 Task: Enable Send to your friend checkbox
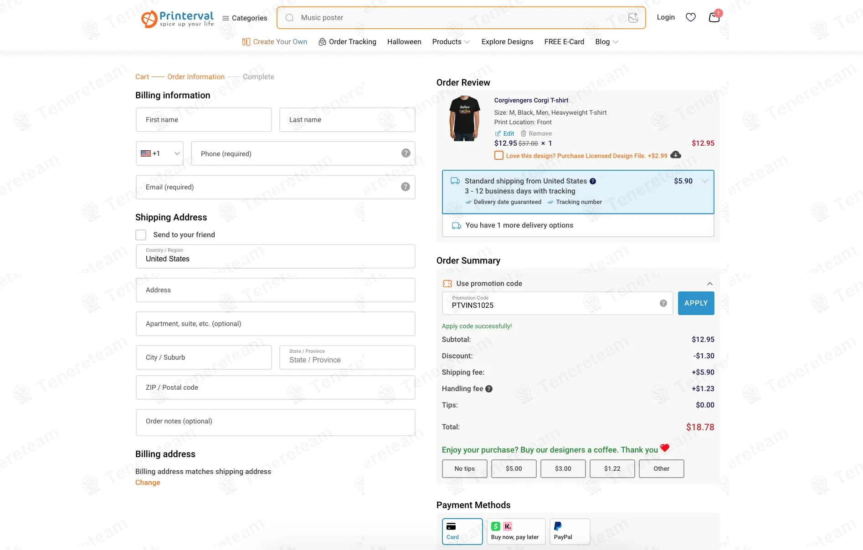tap(141, 235)
